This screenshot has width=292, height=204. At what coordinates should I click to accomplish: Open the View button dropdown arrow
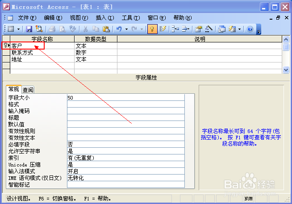point(18,29)
